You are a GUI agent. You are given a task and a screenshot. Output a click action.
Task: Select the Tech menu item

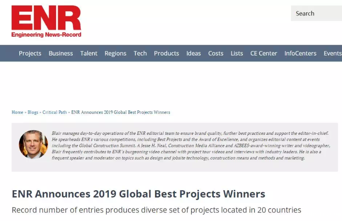pyautogui.click(x=140, y=53)
